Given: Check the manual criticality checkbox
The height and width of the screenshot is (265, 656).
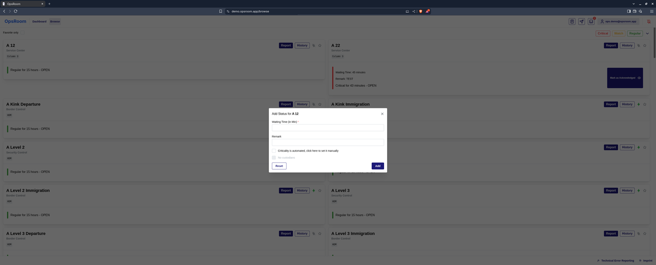Looking at the screenshot, I should (x=274, y=151).
